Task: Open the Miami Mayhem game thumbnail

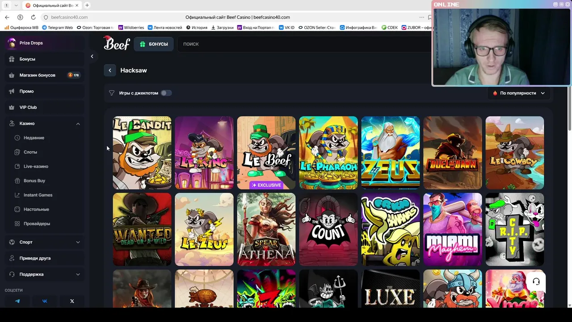Action: [453, 229]
